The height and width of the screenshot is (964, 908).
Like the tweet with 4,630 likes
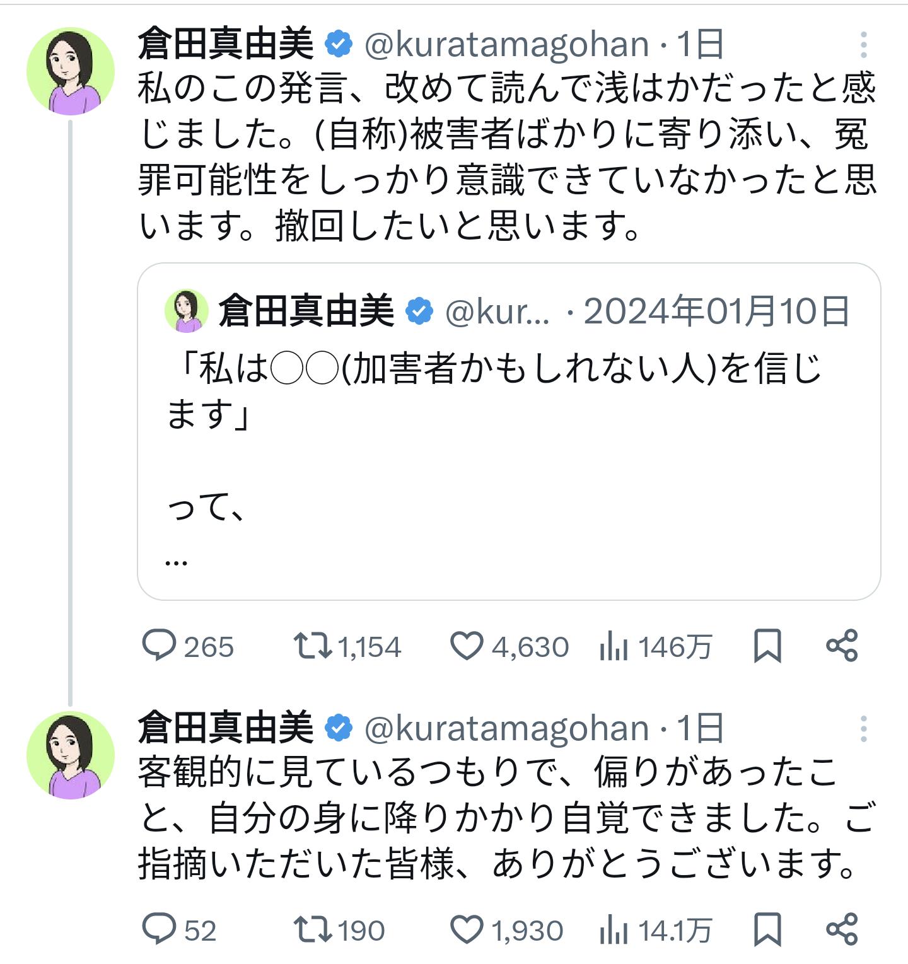tap(467, 646)
